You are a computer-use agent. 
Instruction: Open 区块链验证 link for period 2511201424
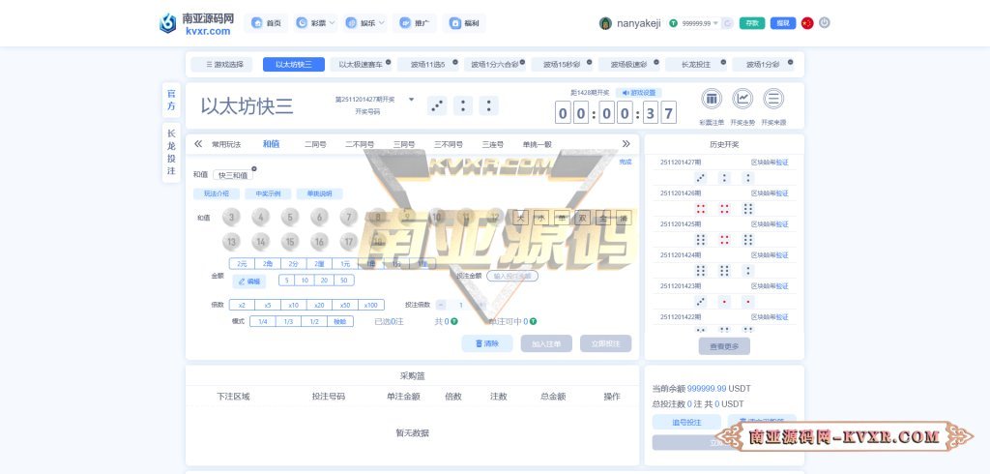pyautogui.click(x=770, y=255)
